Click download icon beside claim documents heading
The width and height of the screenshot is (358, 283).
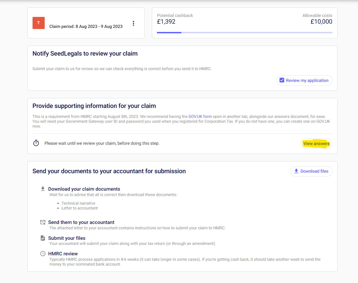[x=43, y=189]
